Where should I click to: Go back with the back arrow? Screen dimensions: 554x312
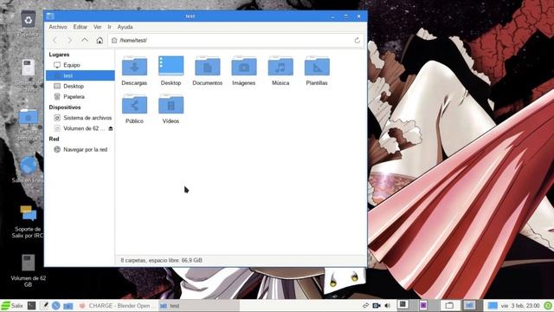point(55,41)
